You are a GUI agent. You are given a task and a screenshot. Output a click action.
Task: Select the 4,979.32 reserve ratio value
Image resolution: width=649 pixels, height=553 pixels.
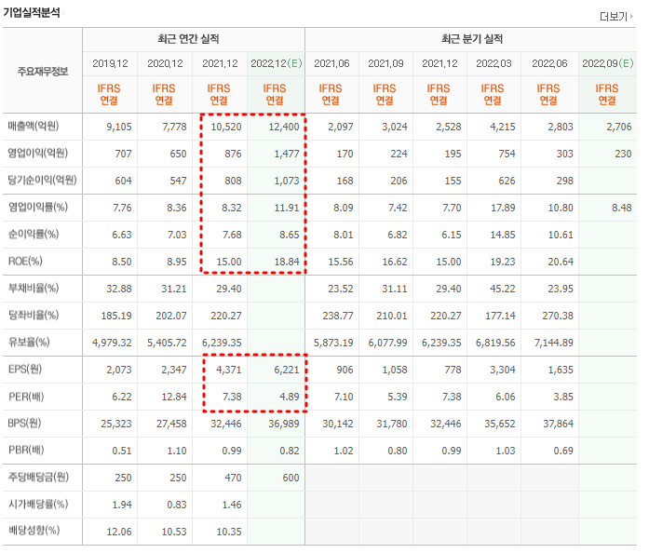tap(112, 344)
